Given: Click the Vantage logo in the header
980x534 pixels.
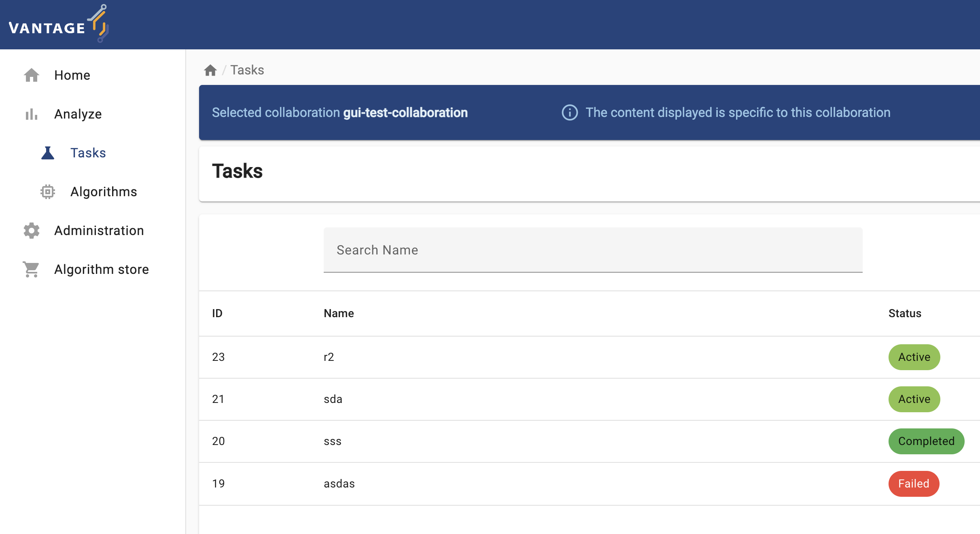Looking at the screenshot, I should point(59,24).
